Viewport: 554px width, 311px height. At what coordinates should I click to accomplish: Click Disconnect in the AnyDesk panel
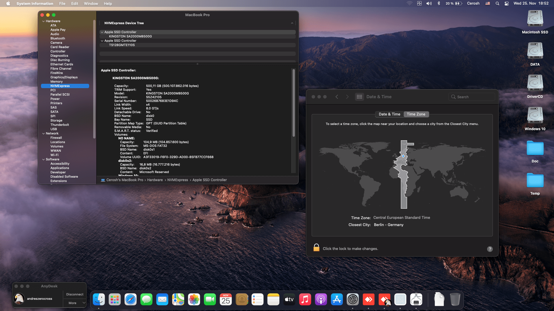pos(74,294)
